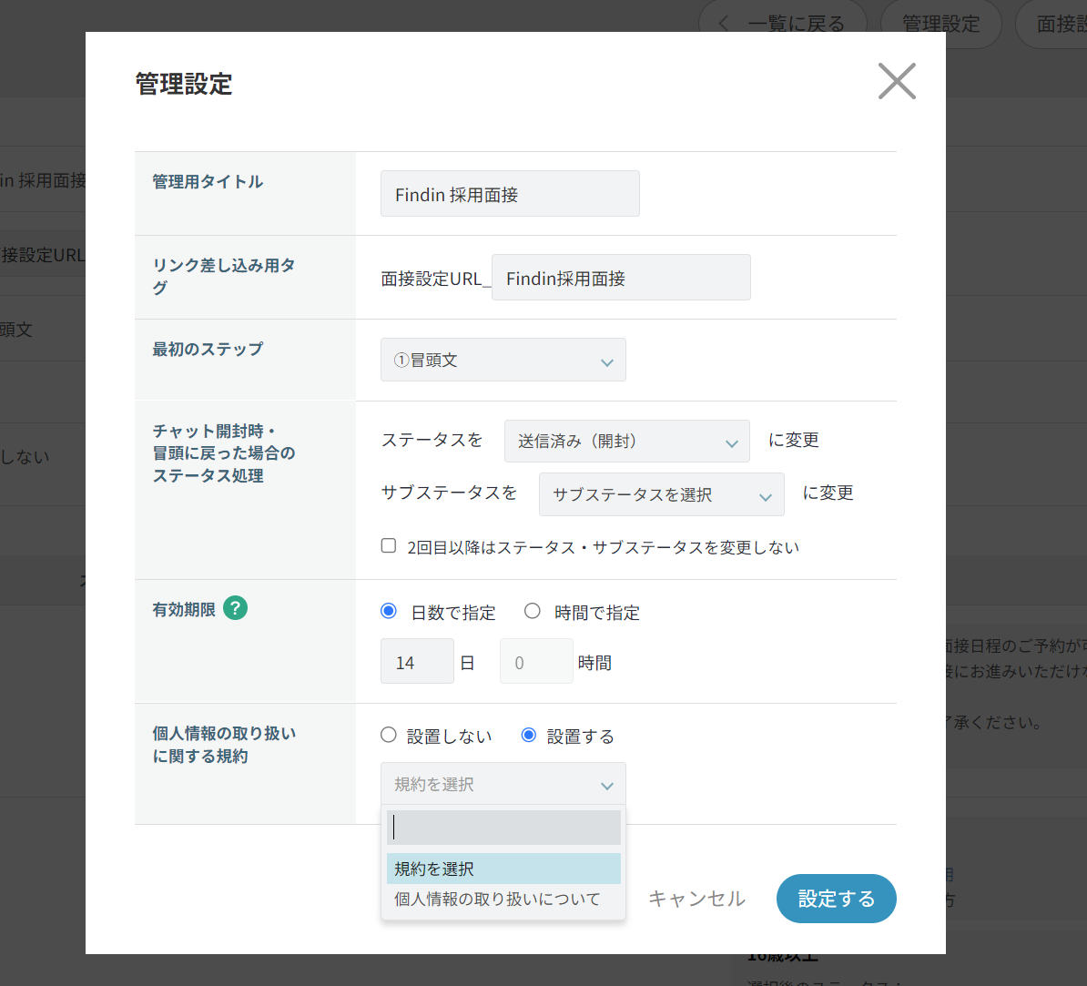Open the 最初のステップ dropdown
The width and height of the screenshot is (1087, 986).
(503, 360)
